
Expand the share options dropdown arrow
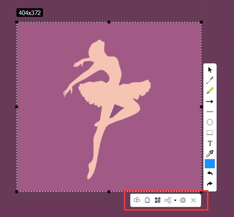point(175,200)
